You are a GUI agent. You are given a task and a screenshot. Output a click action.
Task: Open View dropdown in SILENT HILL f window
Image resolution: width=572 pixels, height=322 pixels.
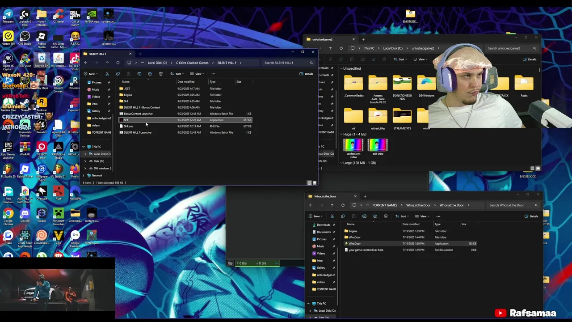pyautogui.click(x=197, y=74)
